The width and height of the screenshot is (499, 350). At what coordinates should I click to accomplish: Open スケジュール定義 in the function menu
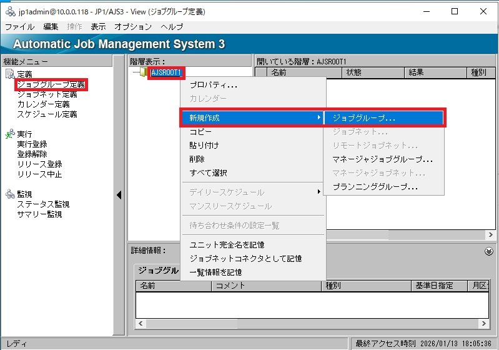click(47, 114)
